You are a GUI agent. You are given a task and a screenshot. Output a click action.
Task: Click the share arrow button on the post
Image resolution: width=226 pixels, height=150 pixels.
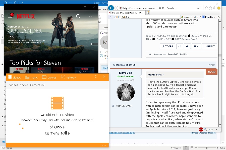click(180, 46)
